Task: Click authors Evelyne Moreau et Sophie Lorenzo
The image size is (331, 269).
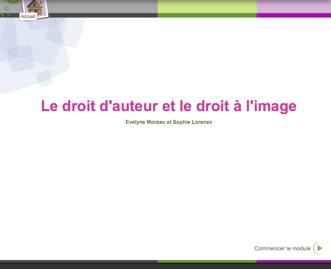Action: [168, 122]
